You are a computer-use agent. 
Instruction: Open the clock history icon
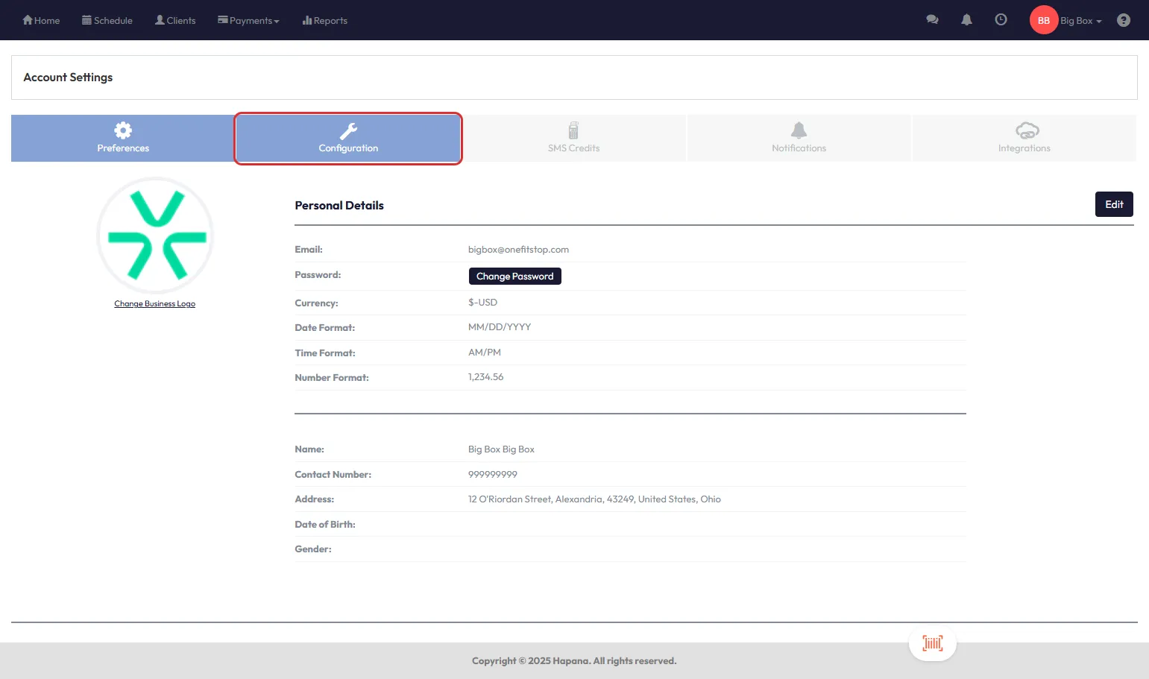point(1001,20)
